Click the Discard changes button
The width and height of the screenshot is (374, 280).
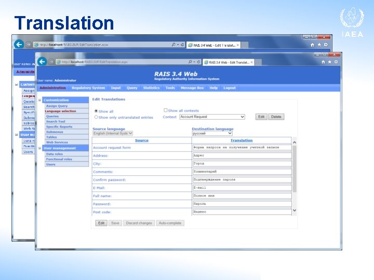139,223
